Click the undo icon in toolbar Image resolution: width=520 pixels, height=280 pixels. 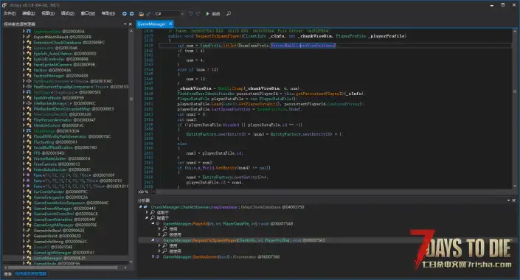tap(191, 13)
